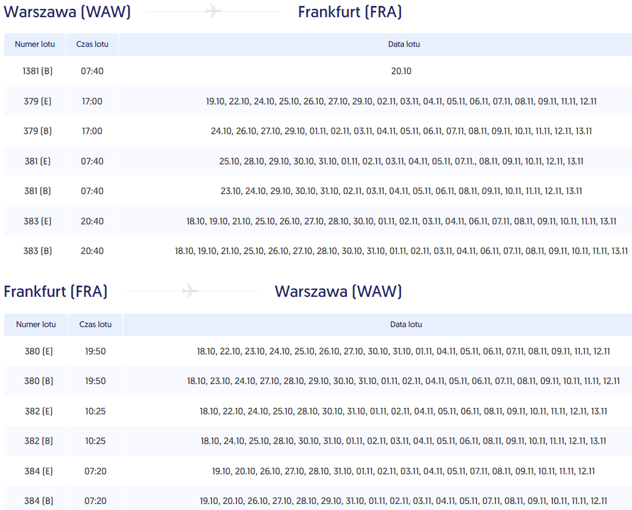
Task: Click the 10:25 time of flight 382 (E)
Action: tap(96, 411)
